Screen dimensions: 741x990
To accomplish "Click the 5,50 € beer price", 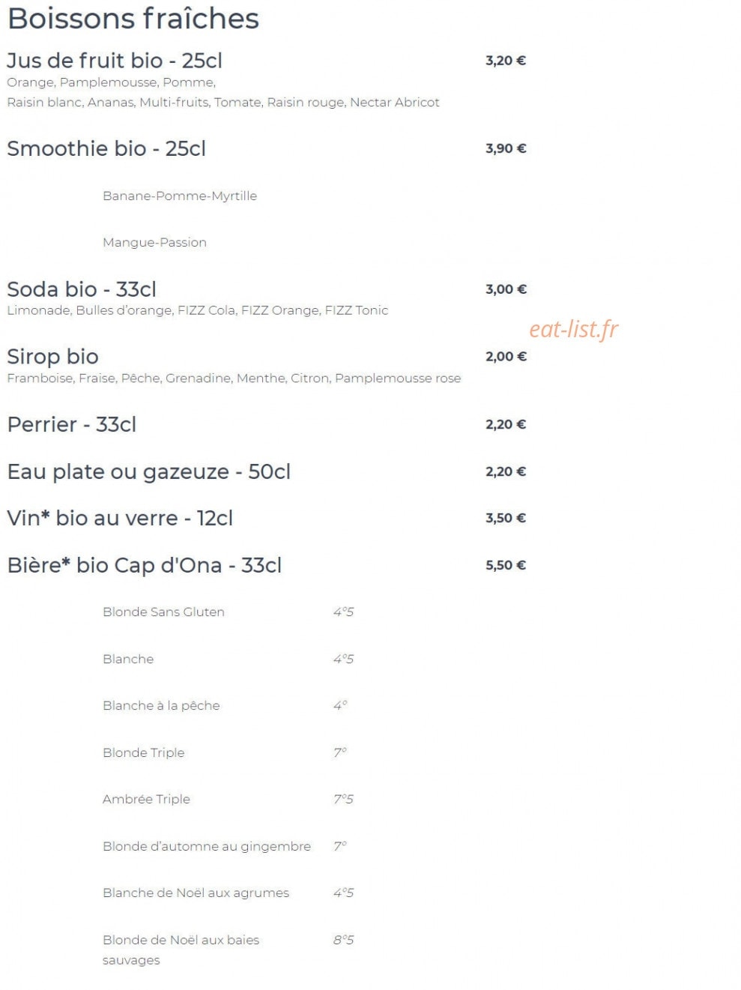I will [x=506, y=565].
